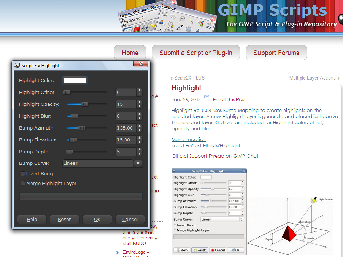
Task: Click the Script-Fu Highlight dialog screenshot thumbnail
Action: pos(209,211)
